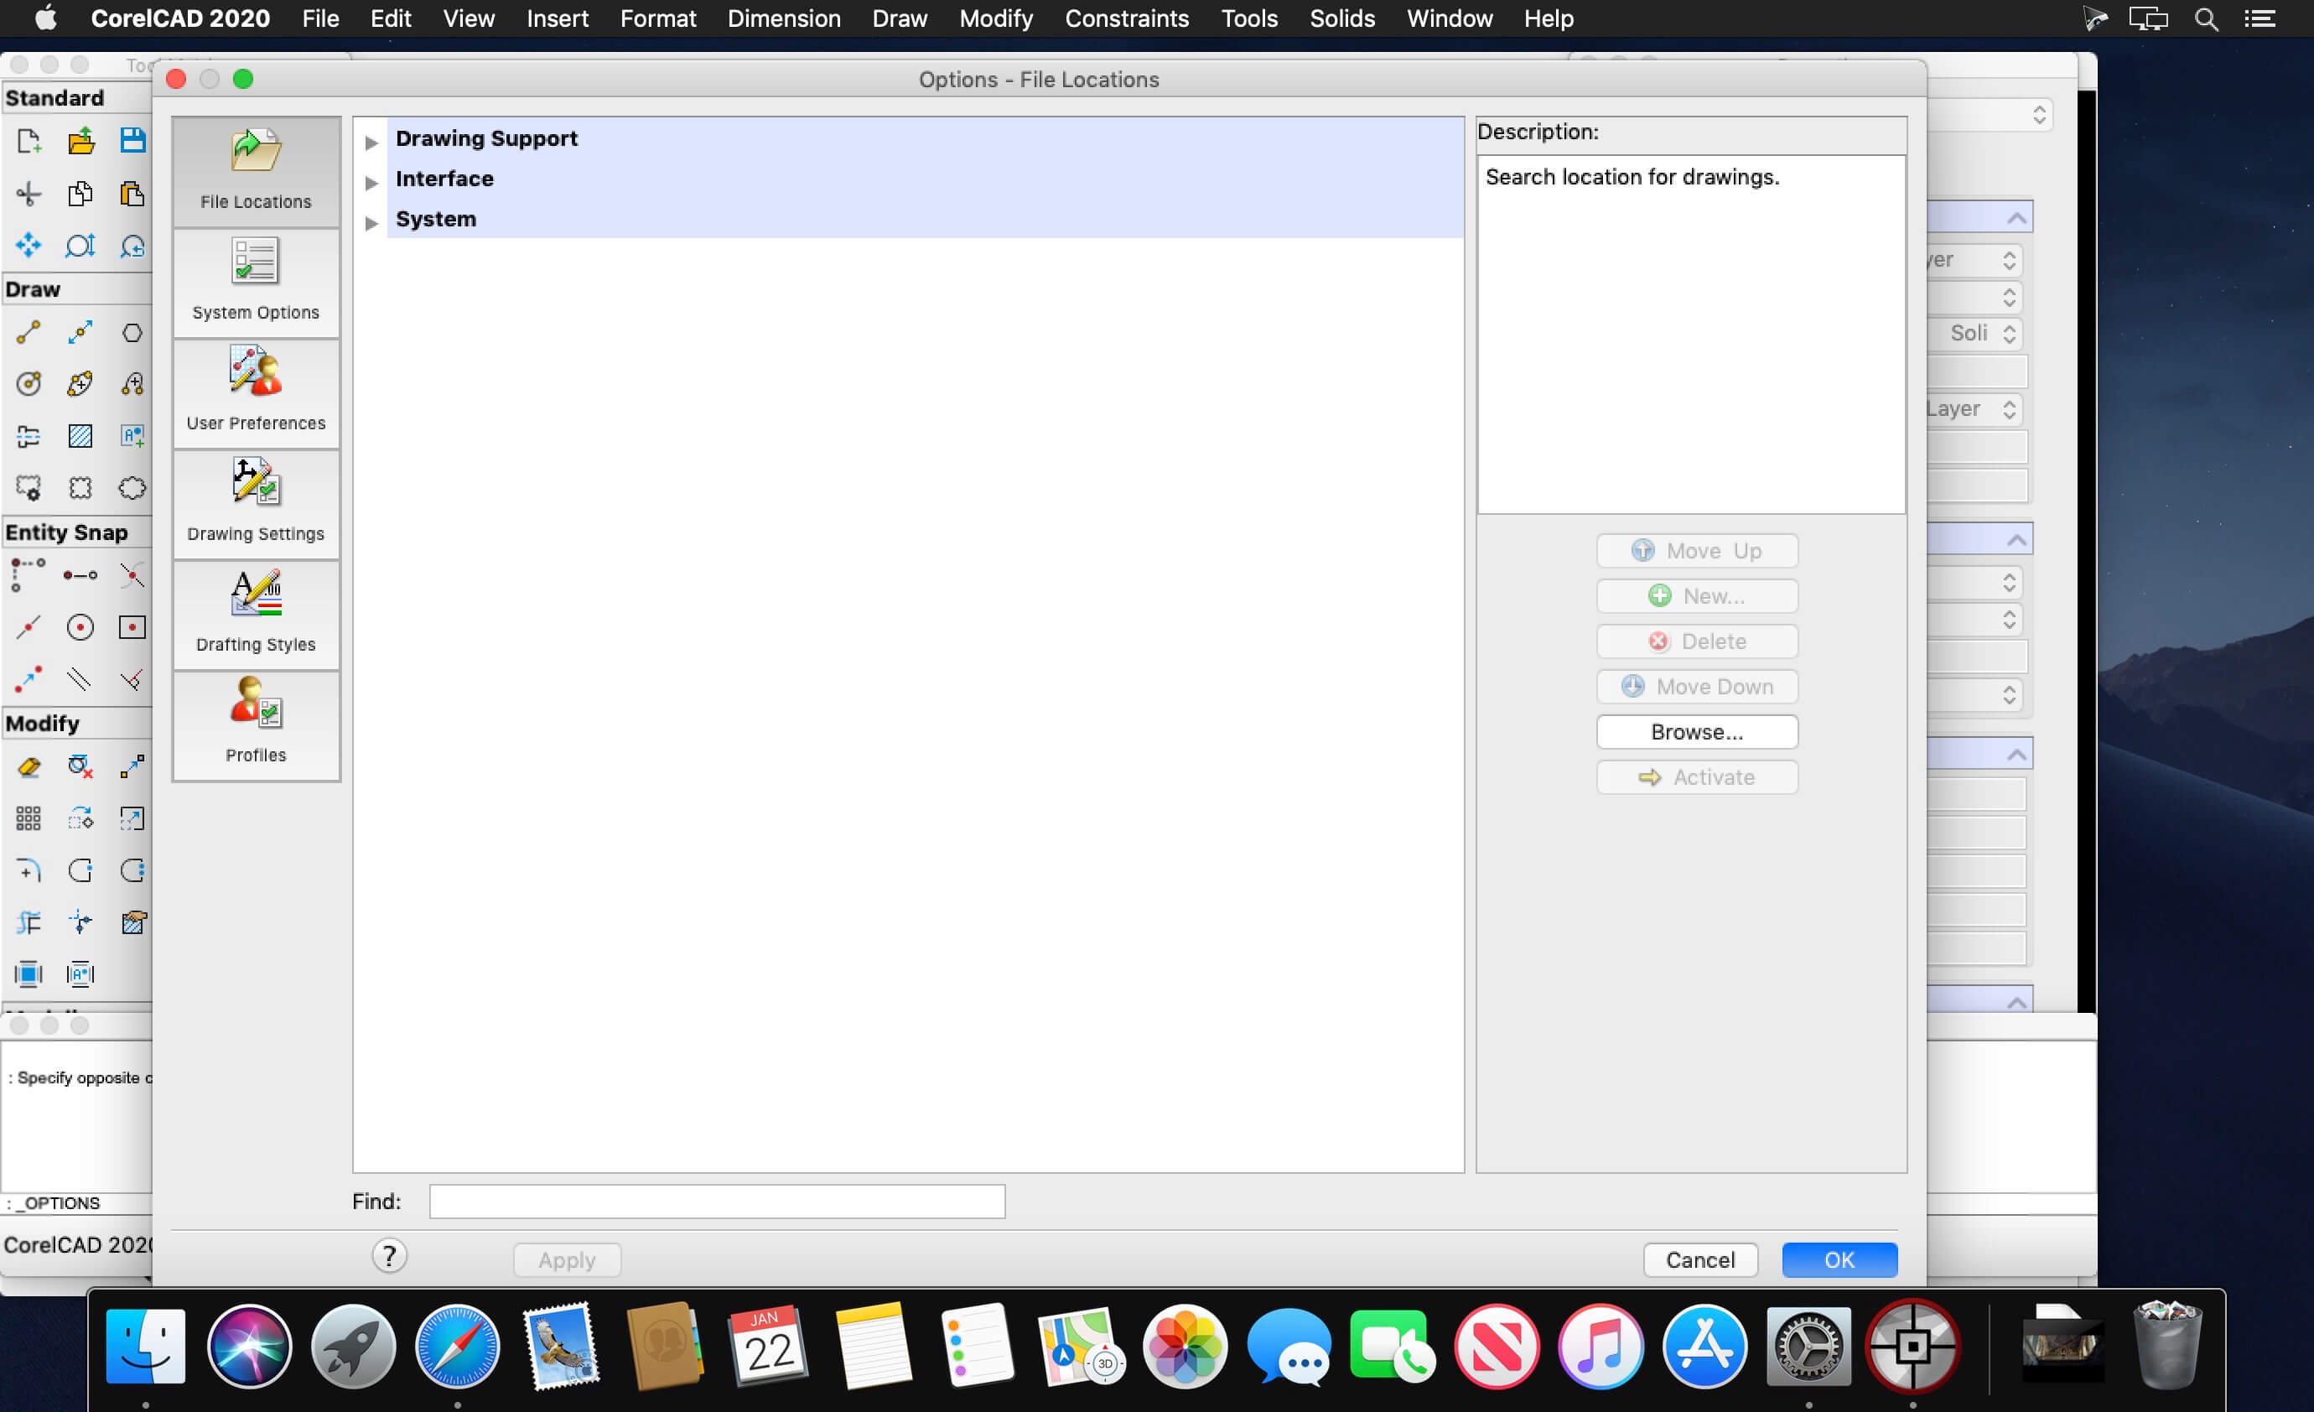The height and width of the screenshot is (1412, 2314).
Task: Select the File Locations category
Action: [x=256, y=170]
